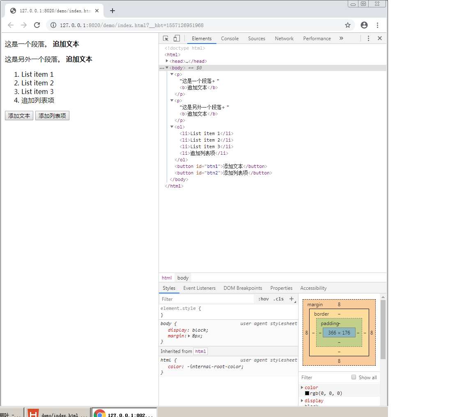Screen dimensions: 473x417
Task: Collapse the second p element
Action: click(172, 101)
